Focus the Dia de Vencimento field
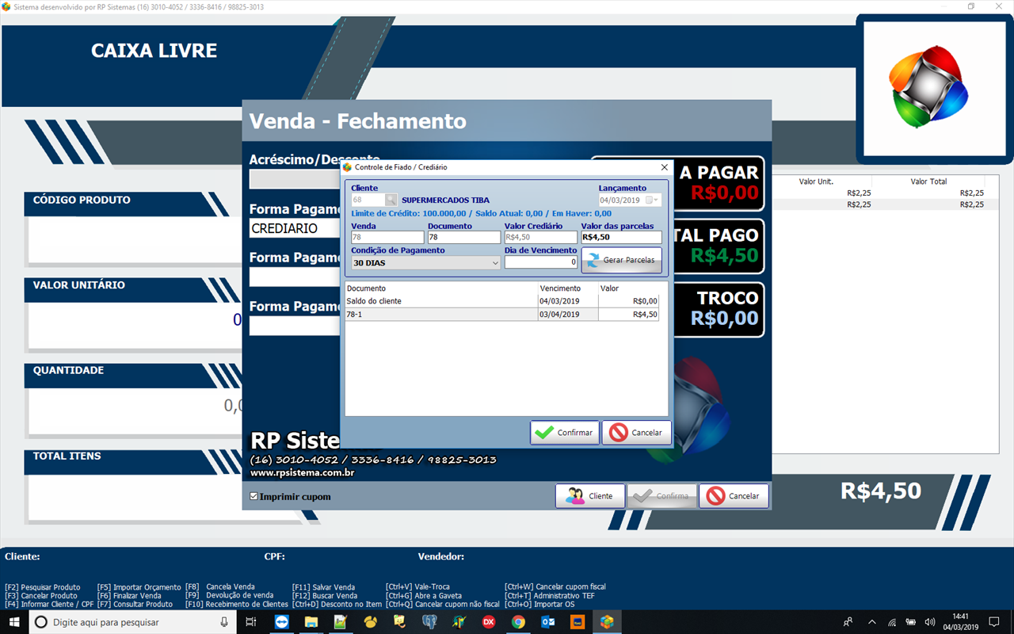This screenshot has width=1014, height=634. click(540, 262)
